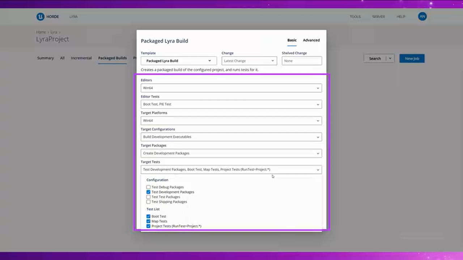Screen dimensions: 463x260
Task: Click the New Job button
Action: (412, 58)
